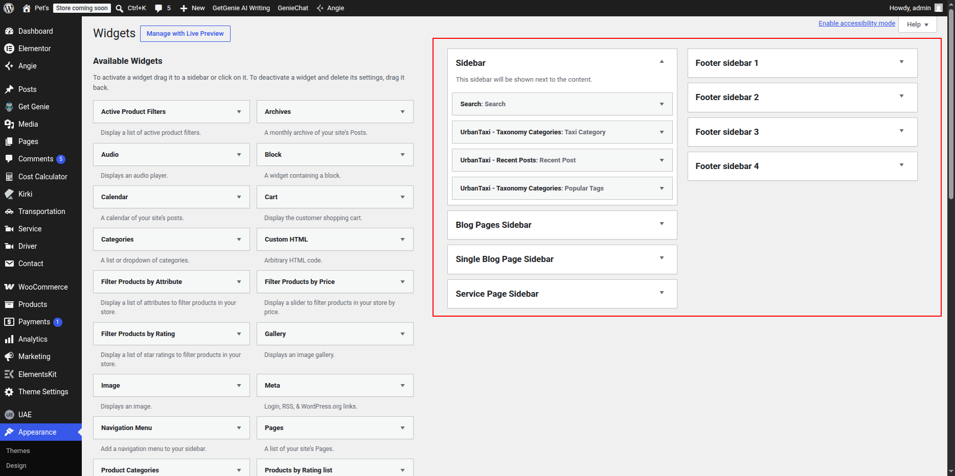Click the ElementsKit icon

point(9,374)
